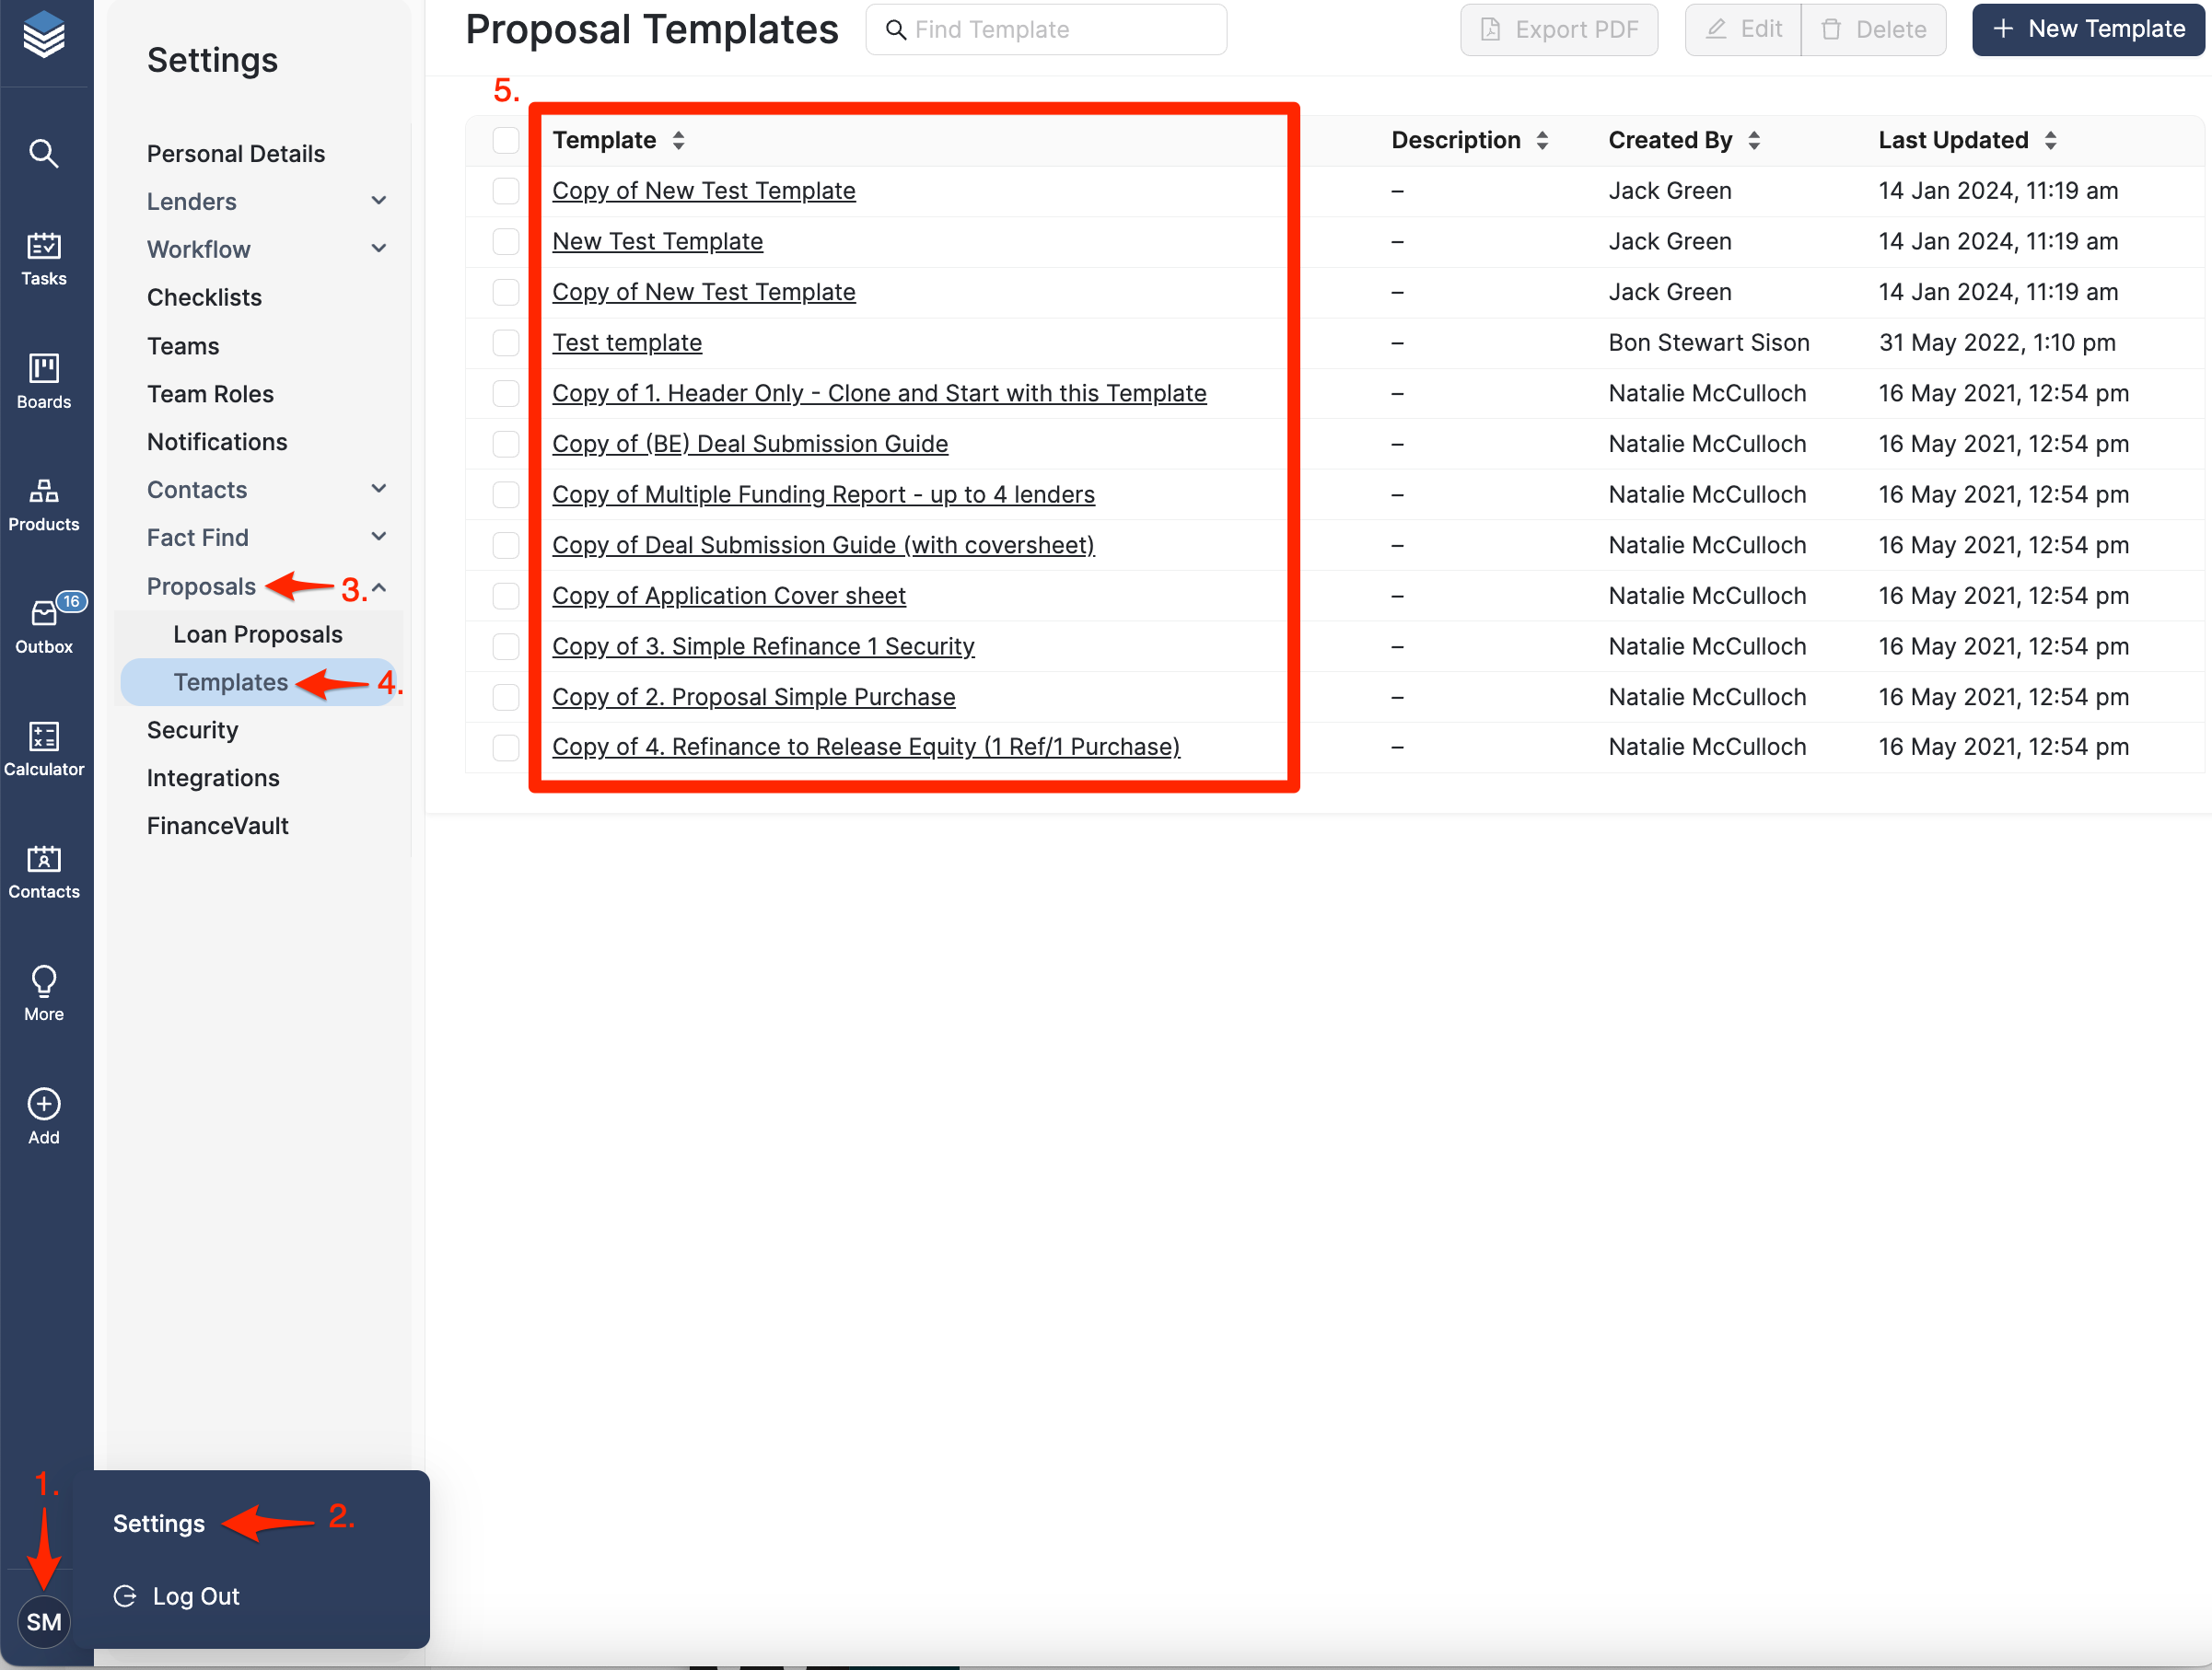The height and width of the screenshot is (1670, 2212).
Task: Choose Log Out from the popup menu
Action: 195,1596
